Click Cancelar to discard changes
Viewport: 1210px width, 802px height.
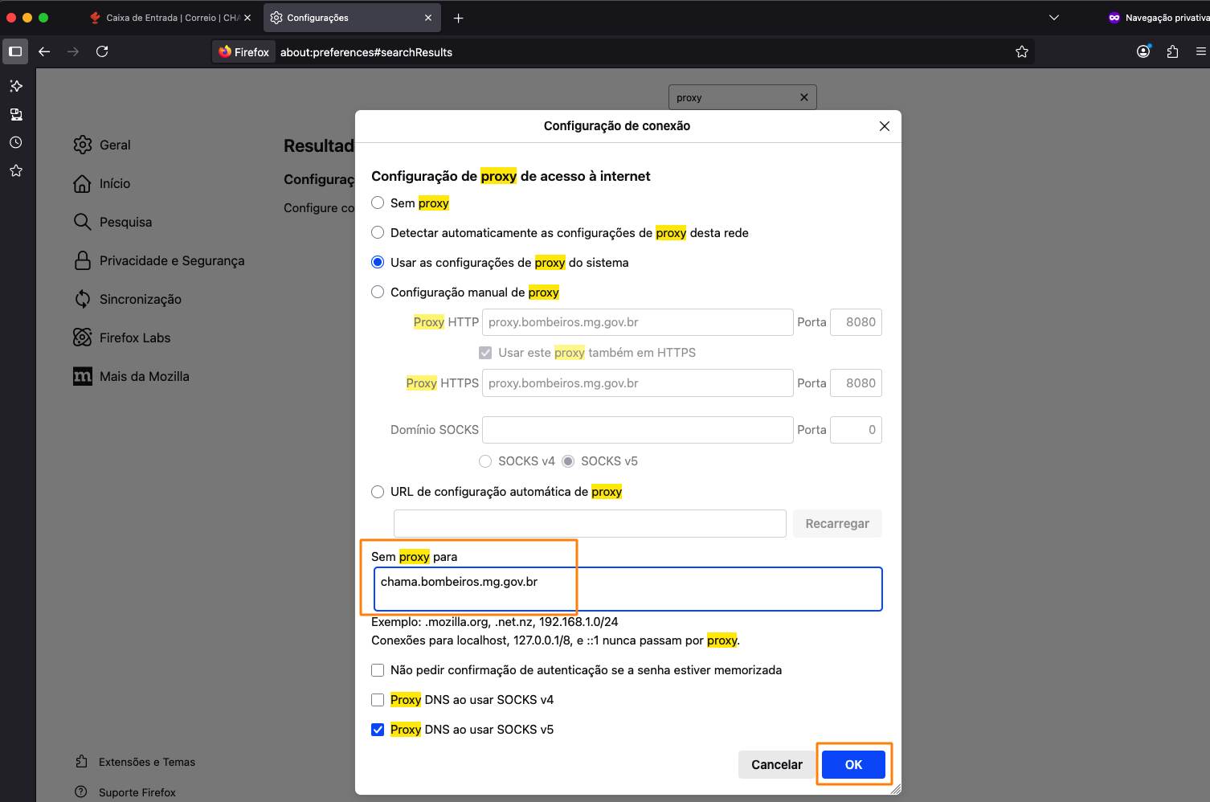776,764
